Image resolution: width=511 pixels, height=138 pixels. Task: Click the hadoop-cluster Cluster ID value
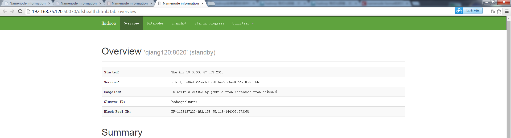(x=184, y=102)
